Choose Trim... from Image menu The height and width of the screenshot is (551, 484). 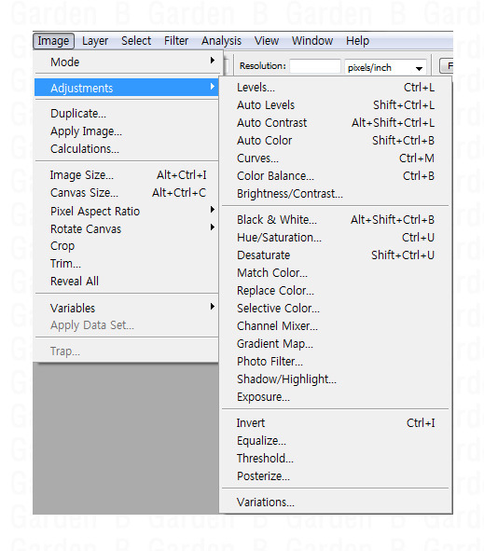point(127,264)
